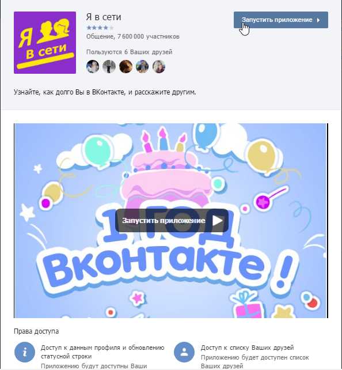Click the blue 'Запустить приложение' button at top
This screenshot has width=342, height=370.
tap(281, 20)
